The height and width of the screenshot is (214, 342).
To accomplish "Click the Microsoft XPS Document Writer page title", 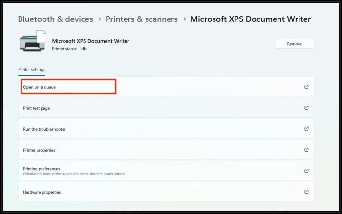I will coord(250,19).
